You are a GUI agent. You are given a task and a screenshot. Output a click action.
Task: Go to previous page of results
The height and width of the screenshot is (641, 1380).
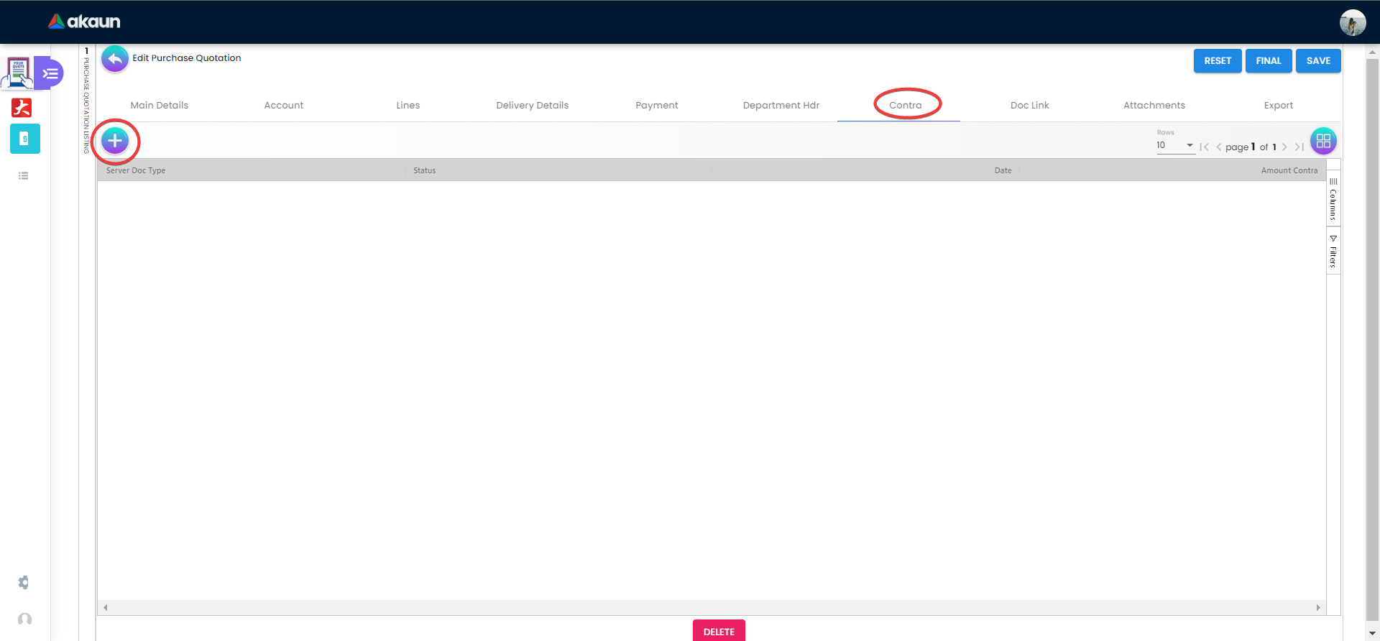point(1219,147)
